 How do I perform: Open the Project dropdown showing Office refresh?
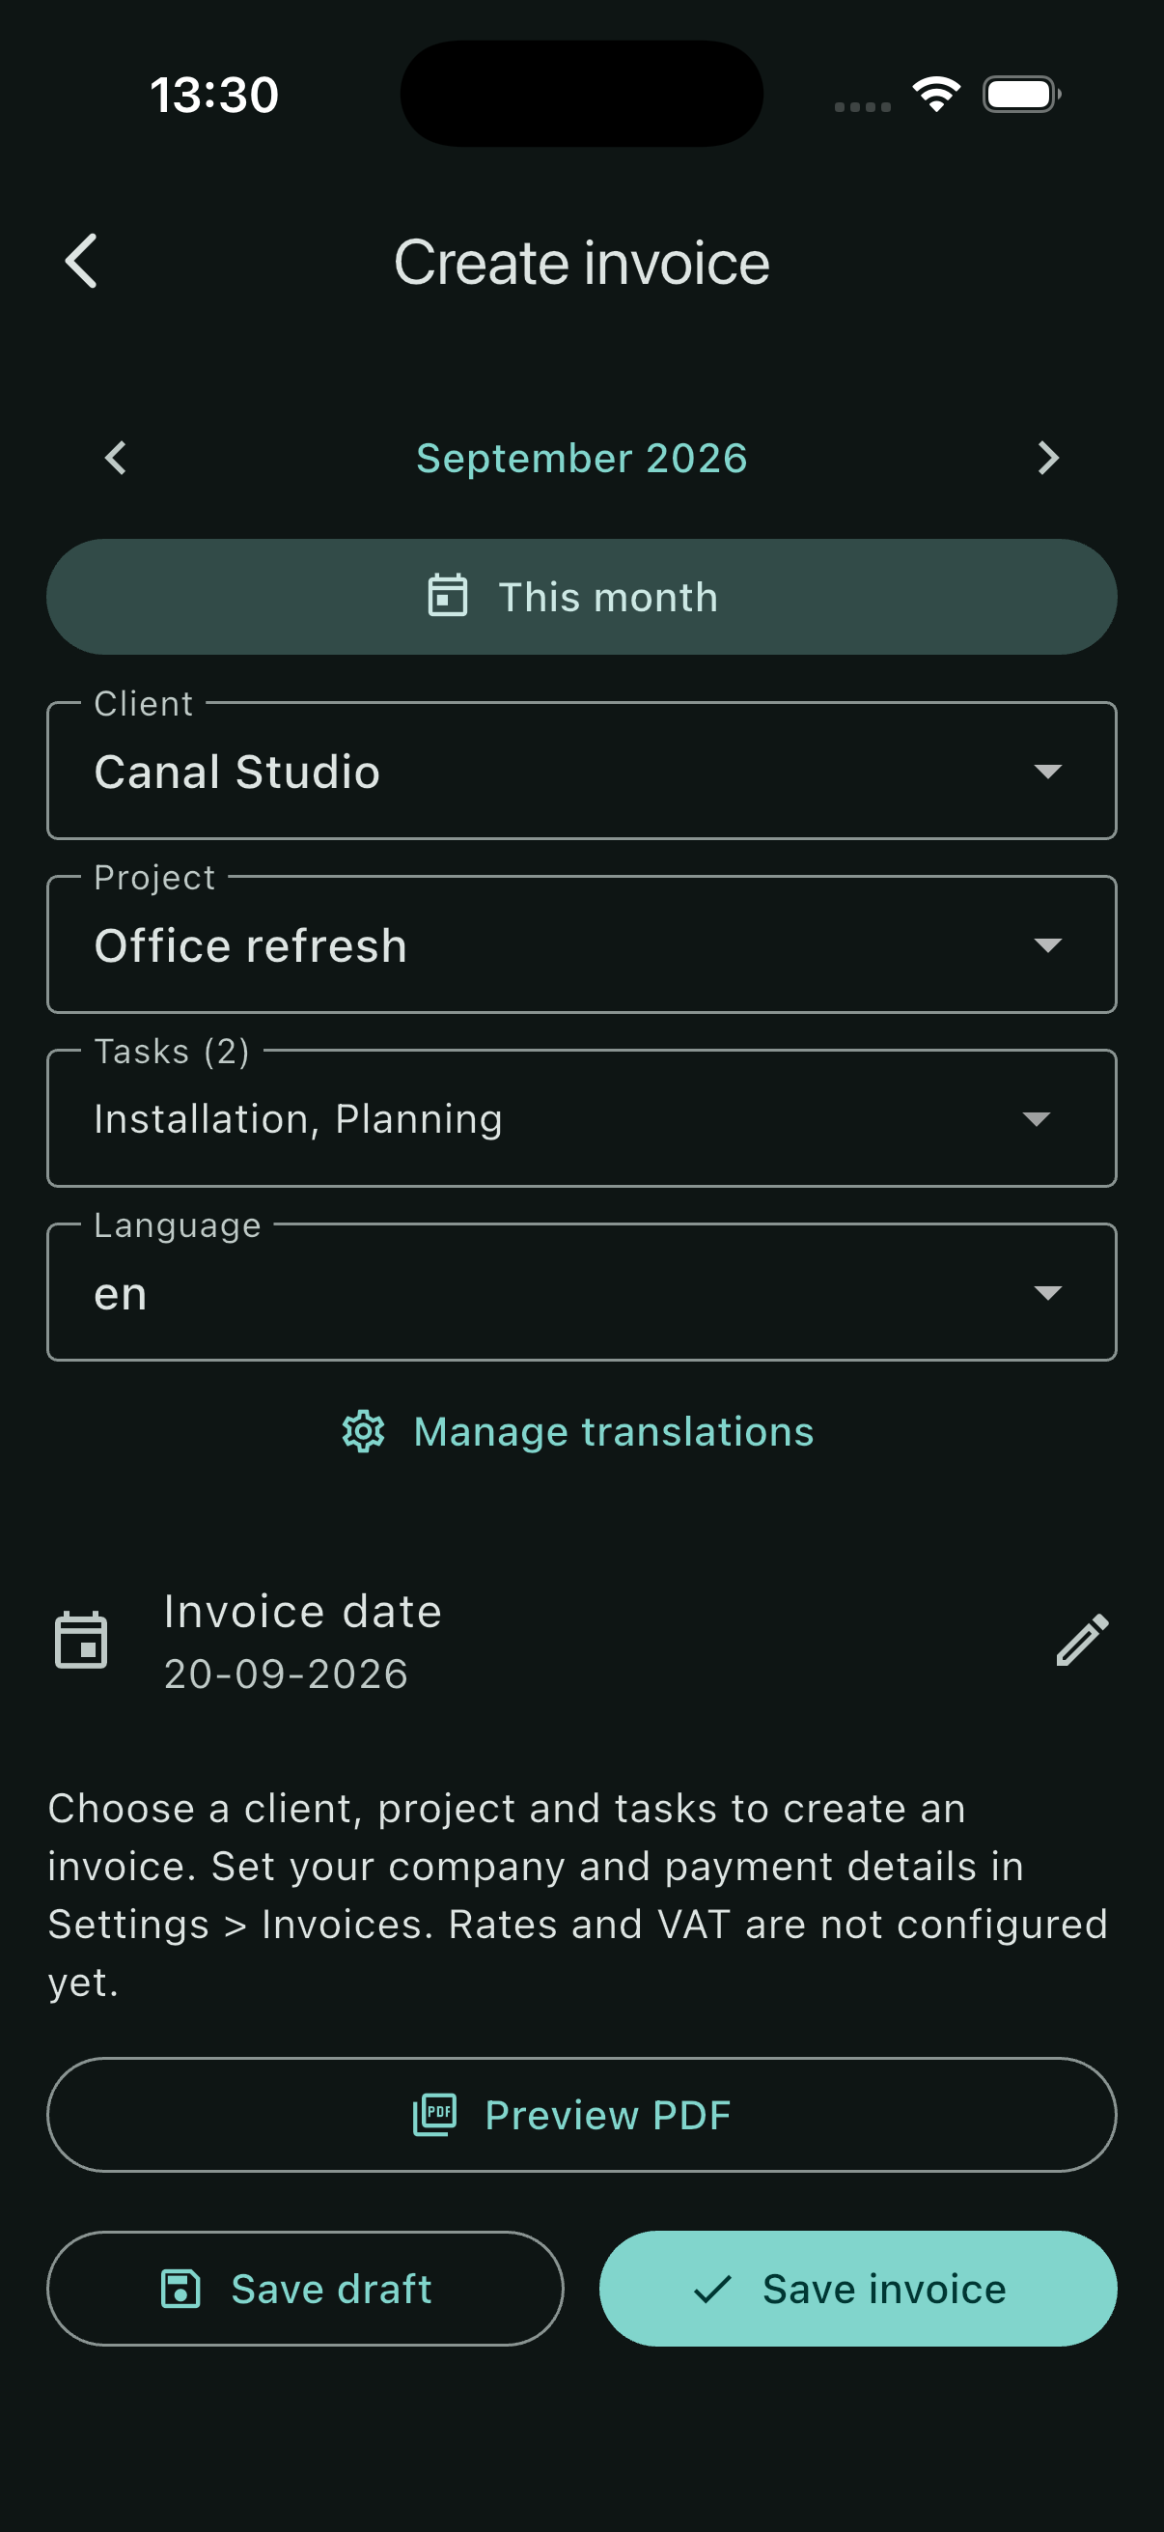tap(581, 944)
